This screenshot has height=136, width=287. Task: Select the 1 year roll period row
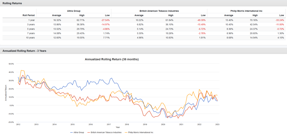click(x=31, y=20)
